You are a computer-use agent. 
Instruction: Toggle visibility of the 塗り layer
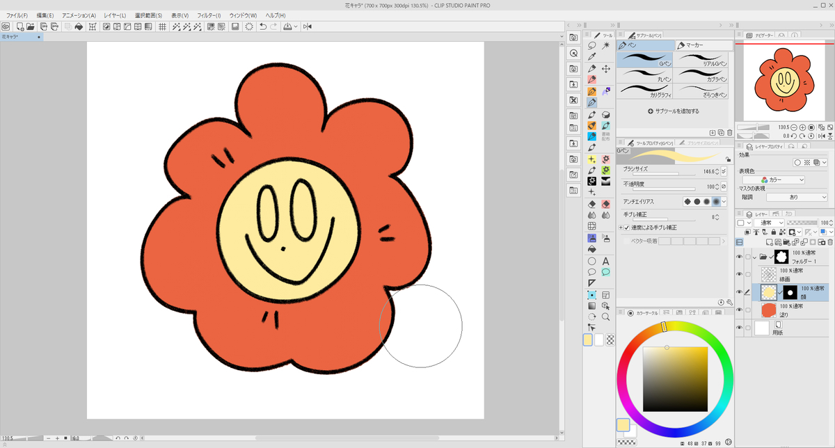click(739, 310)
